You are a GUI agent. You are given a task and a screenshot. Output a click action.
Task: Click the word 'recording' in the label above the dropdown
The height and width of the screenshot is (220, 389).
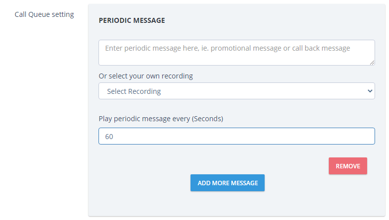176,76
